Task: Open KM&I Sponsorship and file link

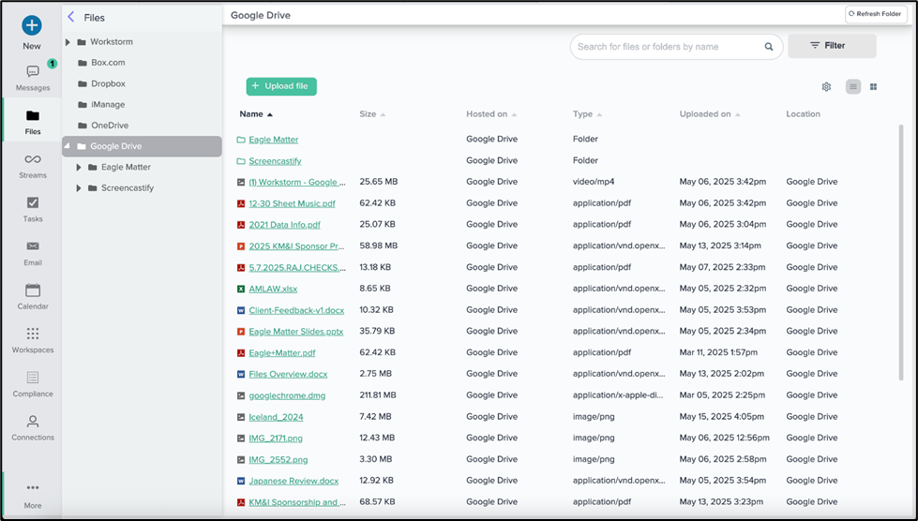Action: [x=297, y=502]
